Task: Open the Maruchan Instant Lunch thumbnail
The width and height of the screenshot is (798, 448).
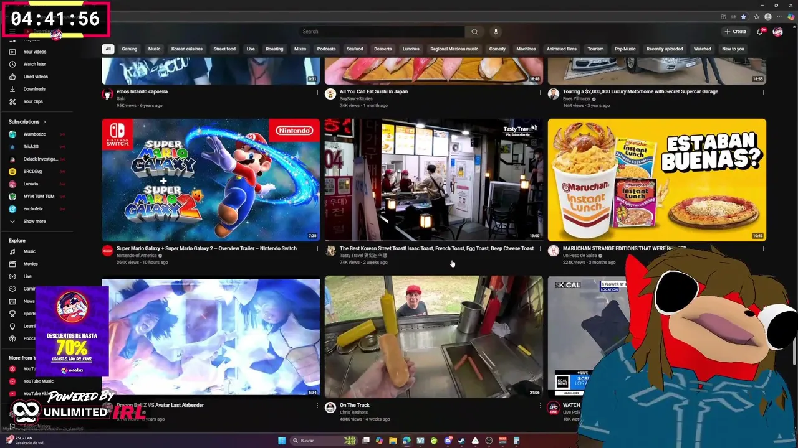Action: (x=656, y=180)
